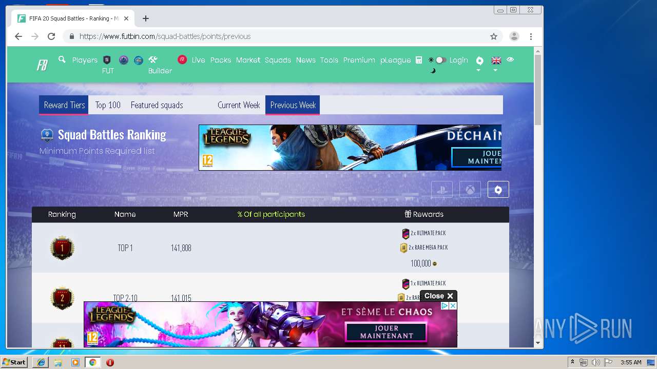Open the pLeague menu
Screen dimensions: 657x369
[395, 60]
